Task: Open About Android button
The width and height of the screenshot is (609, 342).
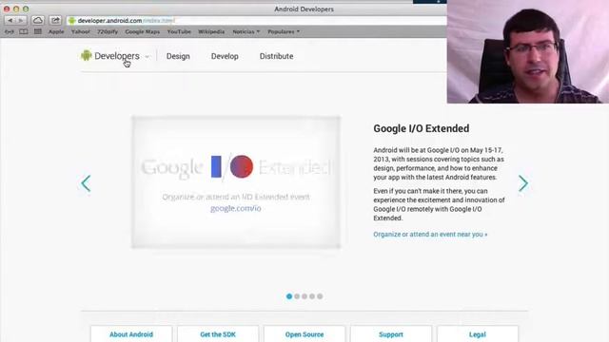Action: click(x=131, y=333)
